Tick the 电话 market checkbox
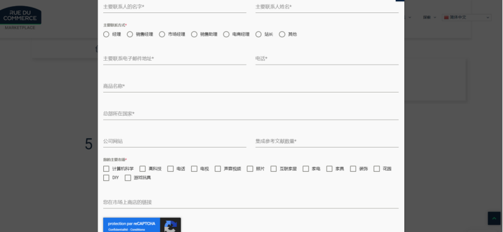This screenshot has height=232, width=503. [170, 169]
